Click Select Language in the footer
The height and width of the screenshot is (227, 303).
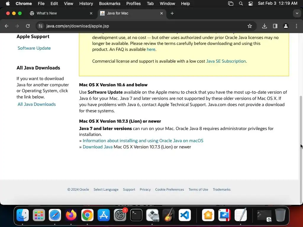(x=106, y=189)
